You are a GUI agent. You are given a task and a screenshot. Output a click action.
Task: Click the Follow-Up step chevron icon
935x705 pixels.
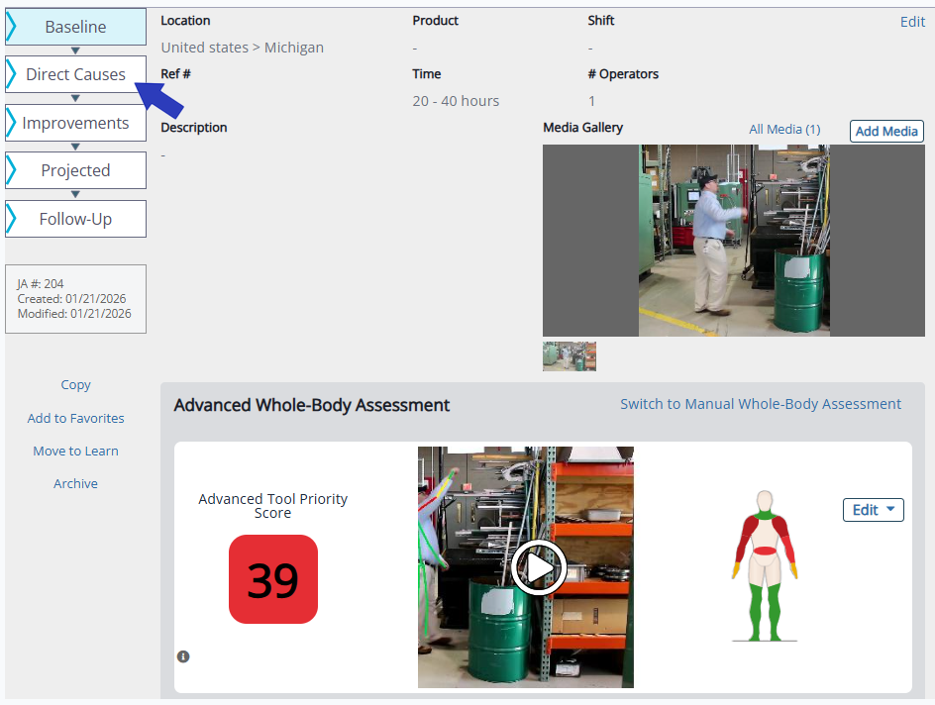pyautogui.click(x=12, y=219)
